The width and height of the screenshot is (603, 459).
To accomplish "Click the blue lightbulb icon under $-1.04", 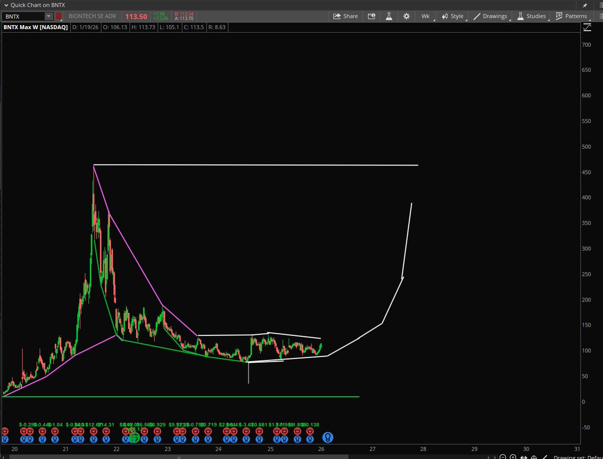I will [x=54, y=439].
